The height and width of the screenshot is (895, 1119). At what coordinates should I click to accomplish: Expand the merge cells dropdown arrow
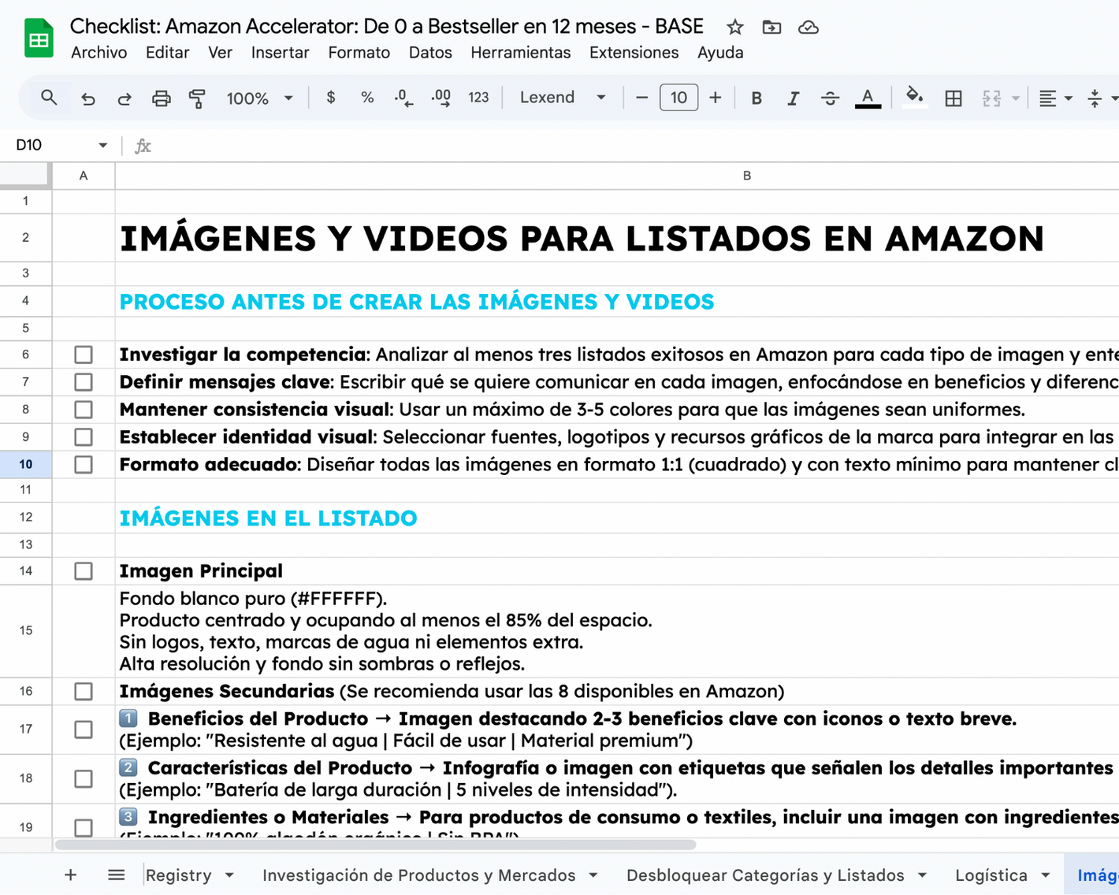click(1016, 98)
